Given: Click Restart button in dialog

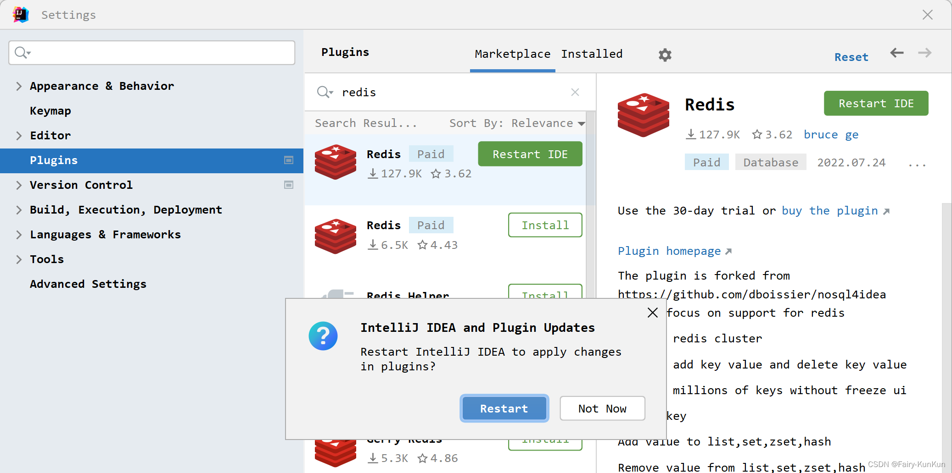Looking at the screenshot, I should point(504,408).
